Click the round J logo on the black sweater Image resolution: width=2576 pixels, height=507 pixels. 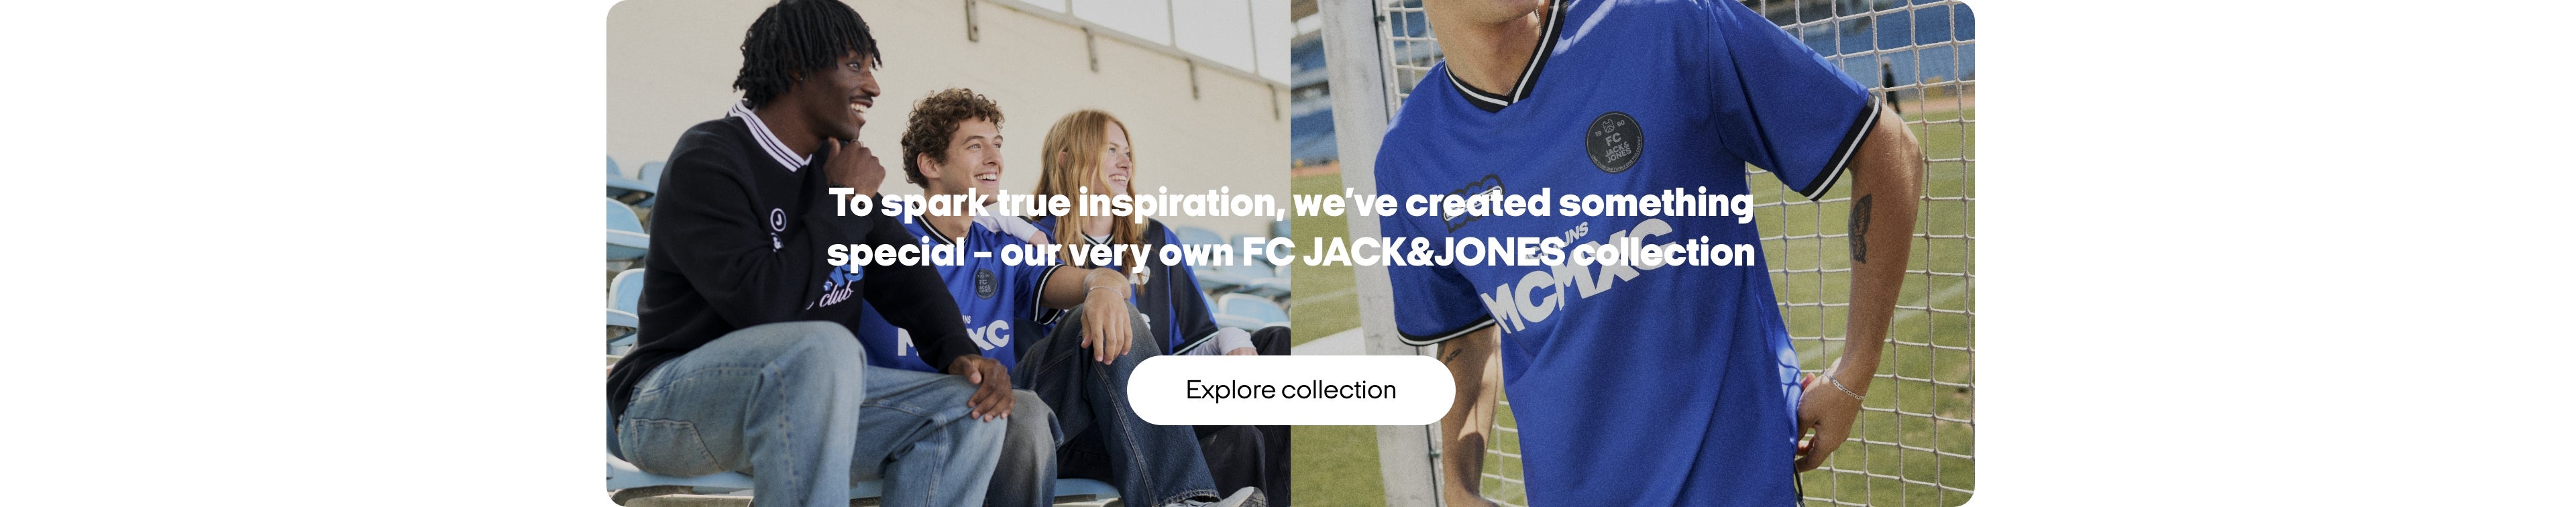click(x=778, y=219)
